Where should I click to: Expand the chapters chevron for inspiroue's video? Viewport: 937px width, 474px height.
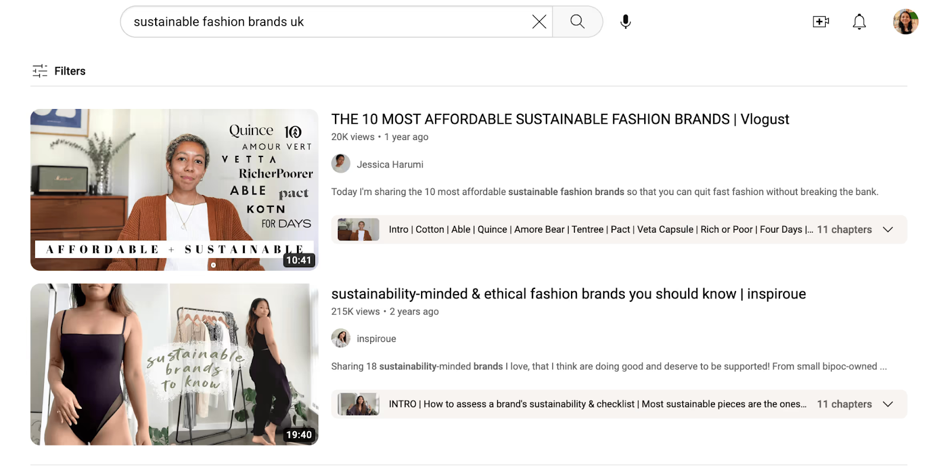point(888,404)
